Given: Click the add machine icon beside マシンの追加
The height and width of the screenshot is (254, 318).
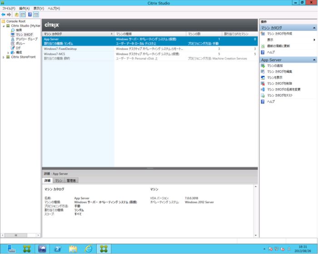Looking at the screenshot, I should tap(263, 66).
